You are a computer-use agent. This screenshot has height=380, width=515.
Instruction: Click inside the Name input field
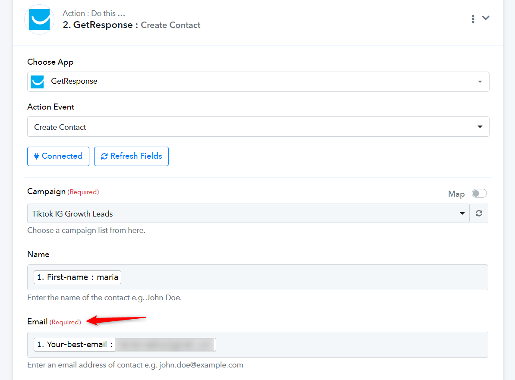tap(257, 277)
